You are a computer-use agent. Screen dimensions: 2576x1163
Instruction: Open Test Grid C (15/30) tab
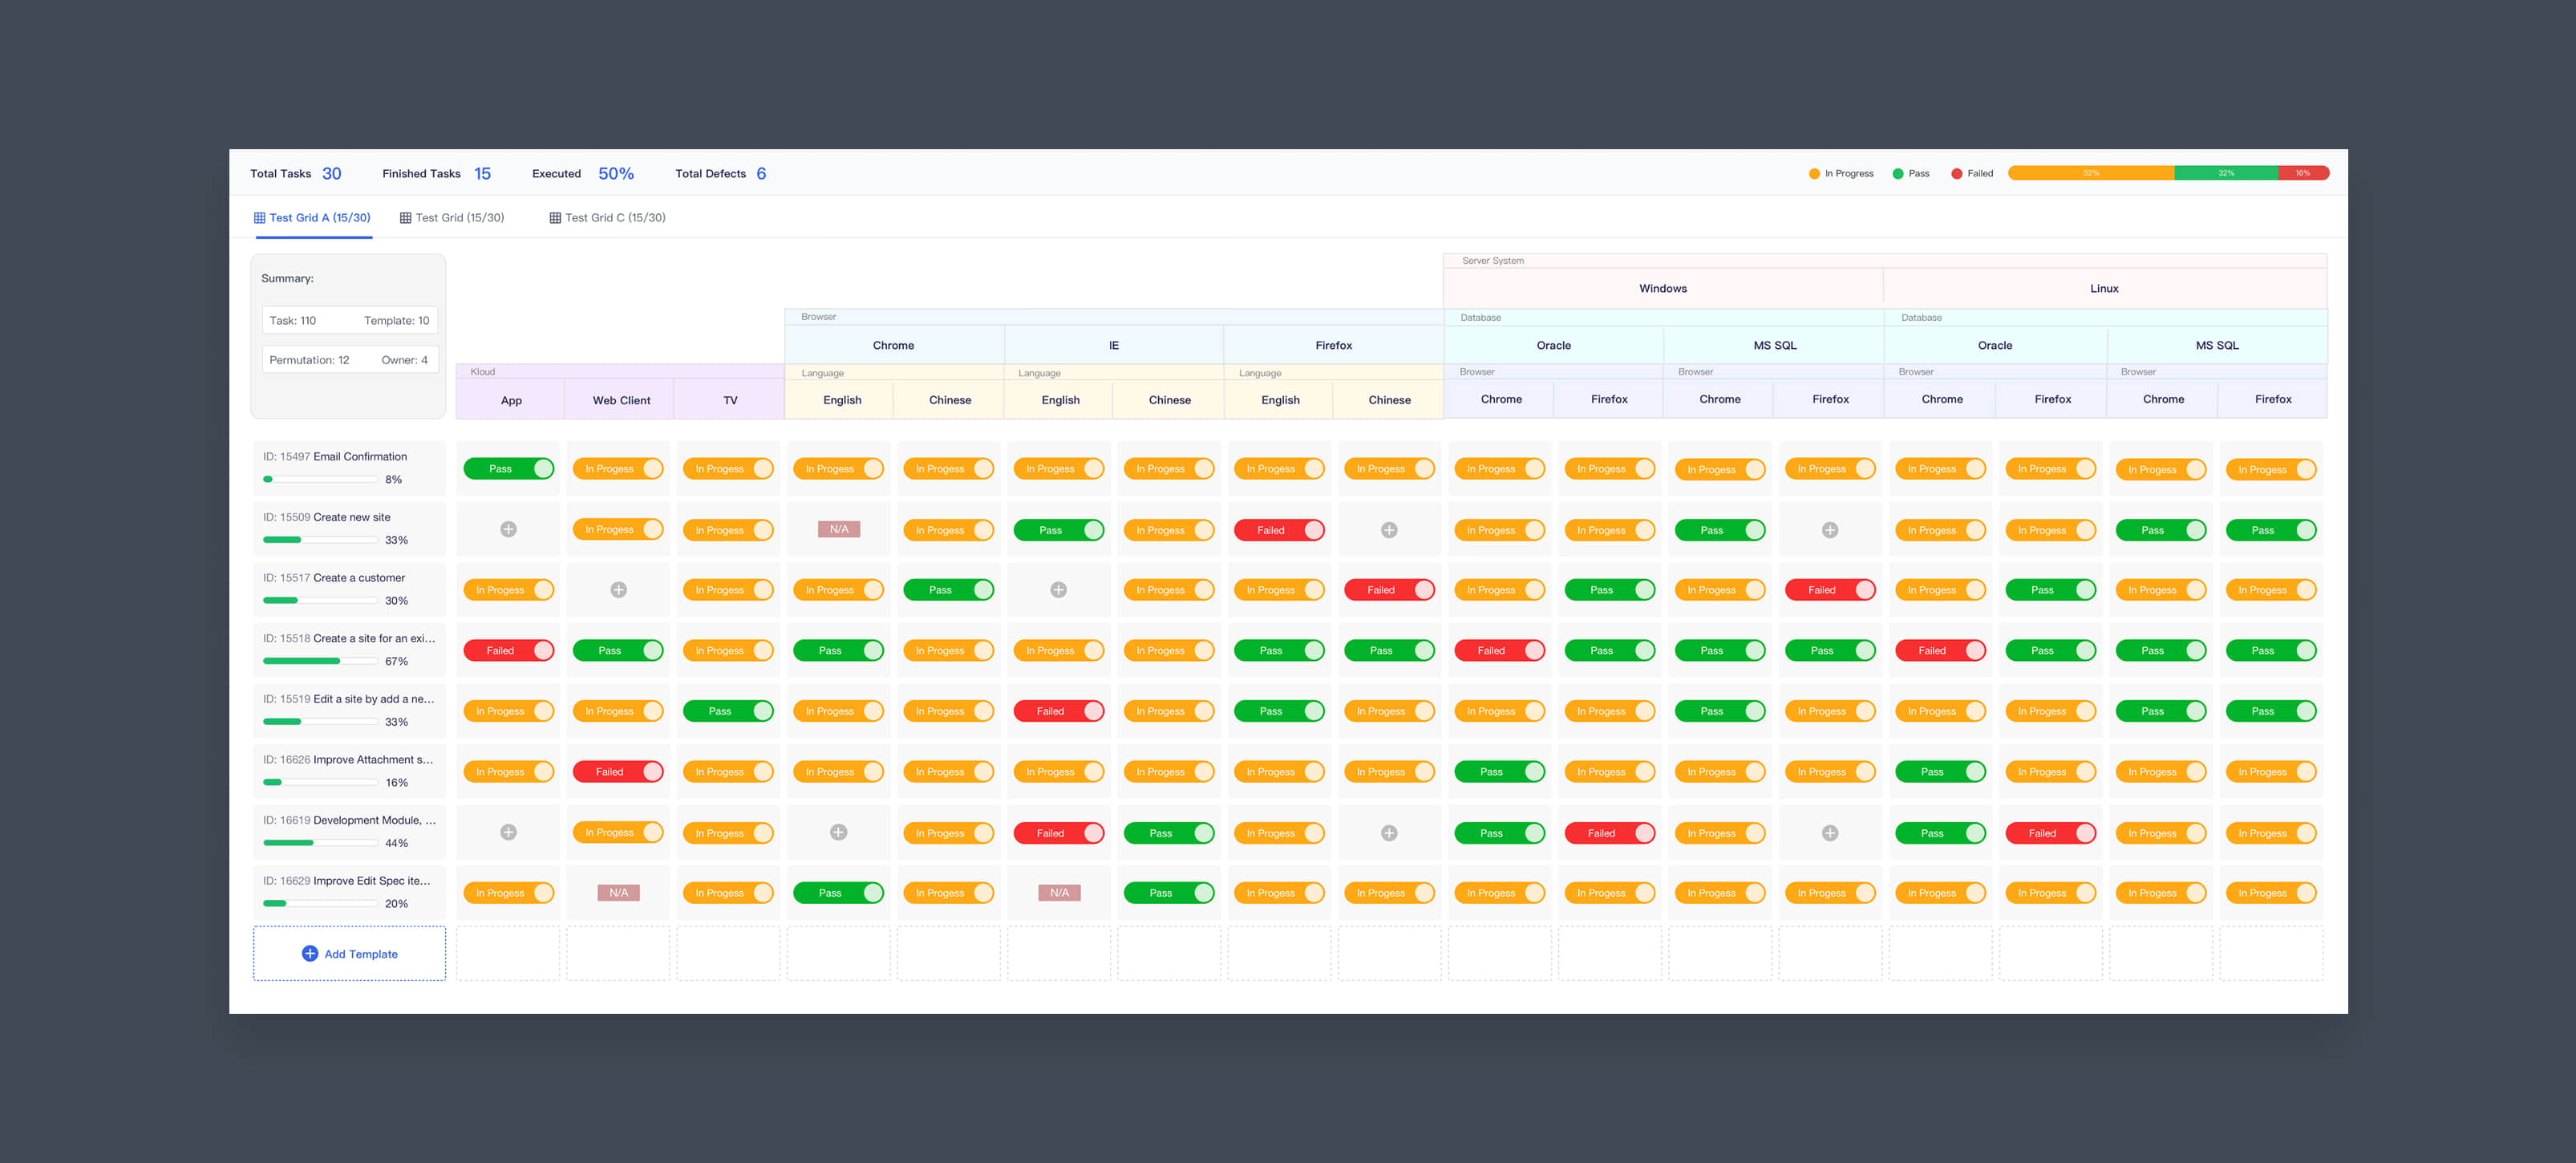[607, 217]
